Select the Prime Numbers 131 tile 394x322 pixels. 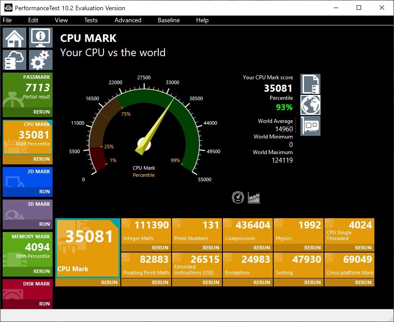point(197,231)
